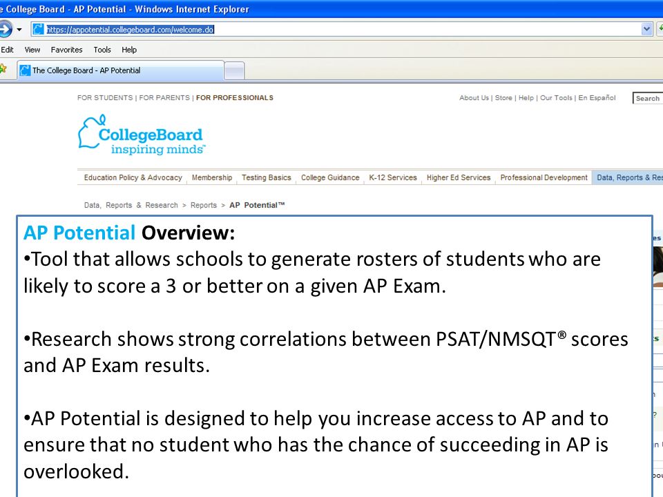Open the Higher Ed Services nav item
The height and width of the screenshot is (497, 663).
point(459,177)
